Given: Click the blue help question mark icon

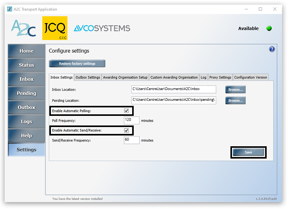Looking at the screenshot, I should [x=272, y=49].
